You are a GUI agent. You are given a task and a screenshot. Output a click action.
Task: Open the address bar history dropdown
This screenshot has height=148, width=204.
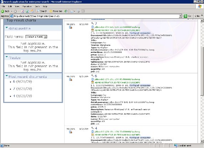(180, 16)
